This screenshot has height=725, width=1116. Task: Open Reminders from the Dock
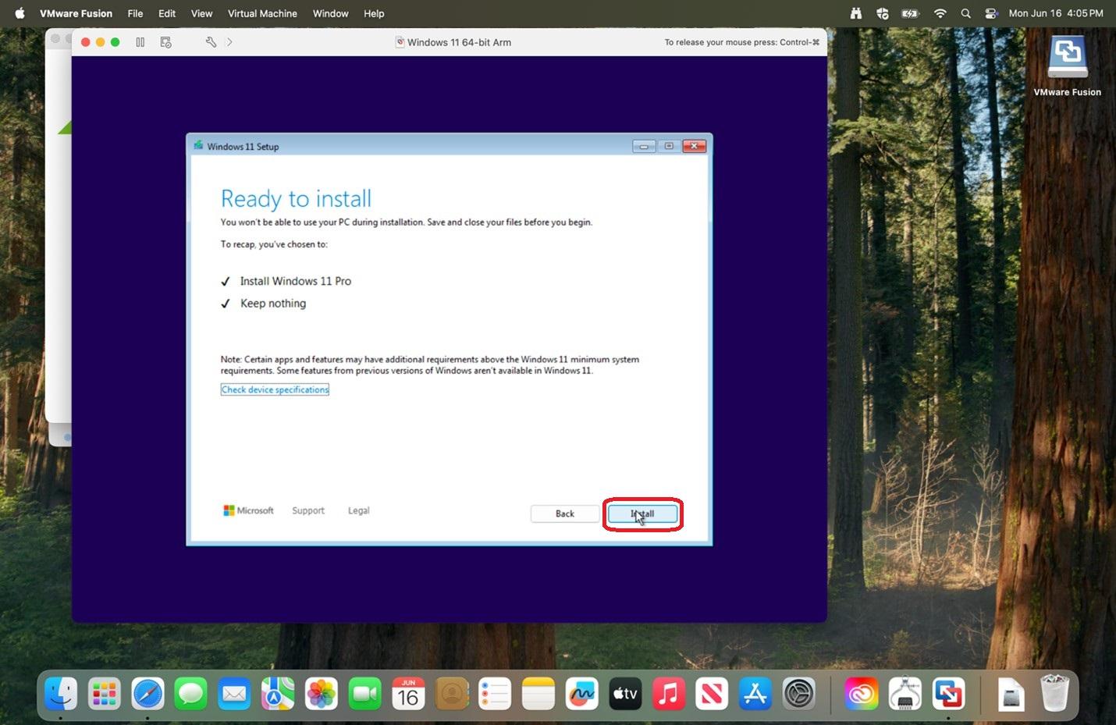tap(495, 693)
